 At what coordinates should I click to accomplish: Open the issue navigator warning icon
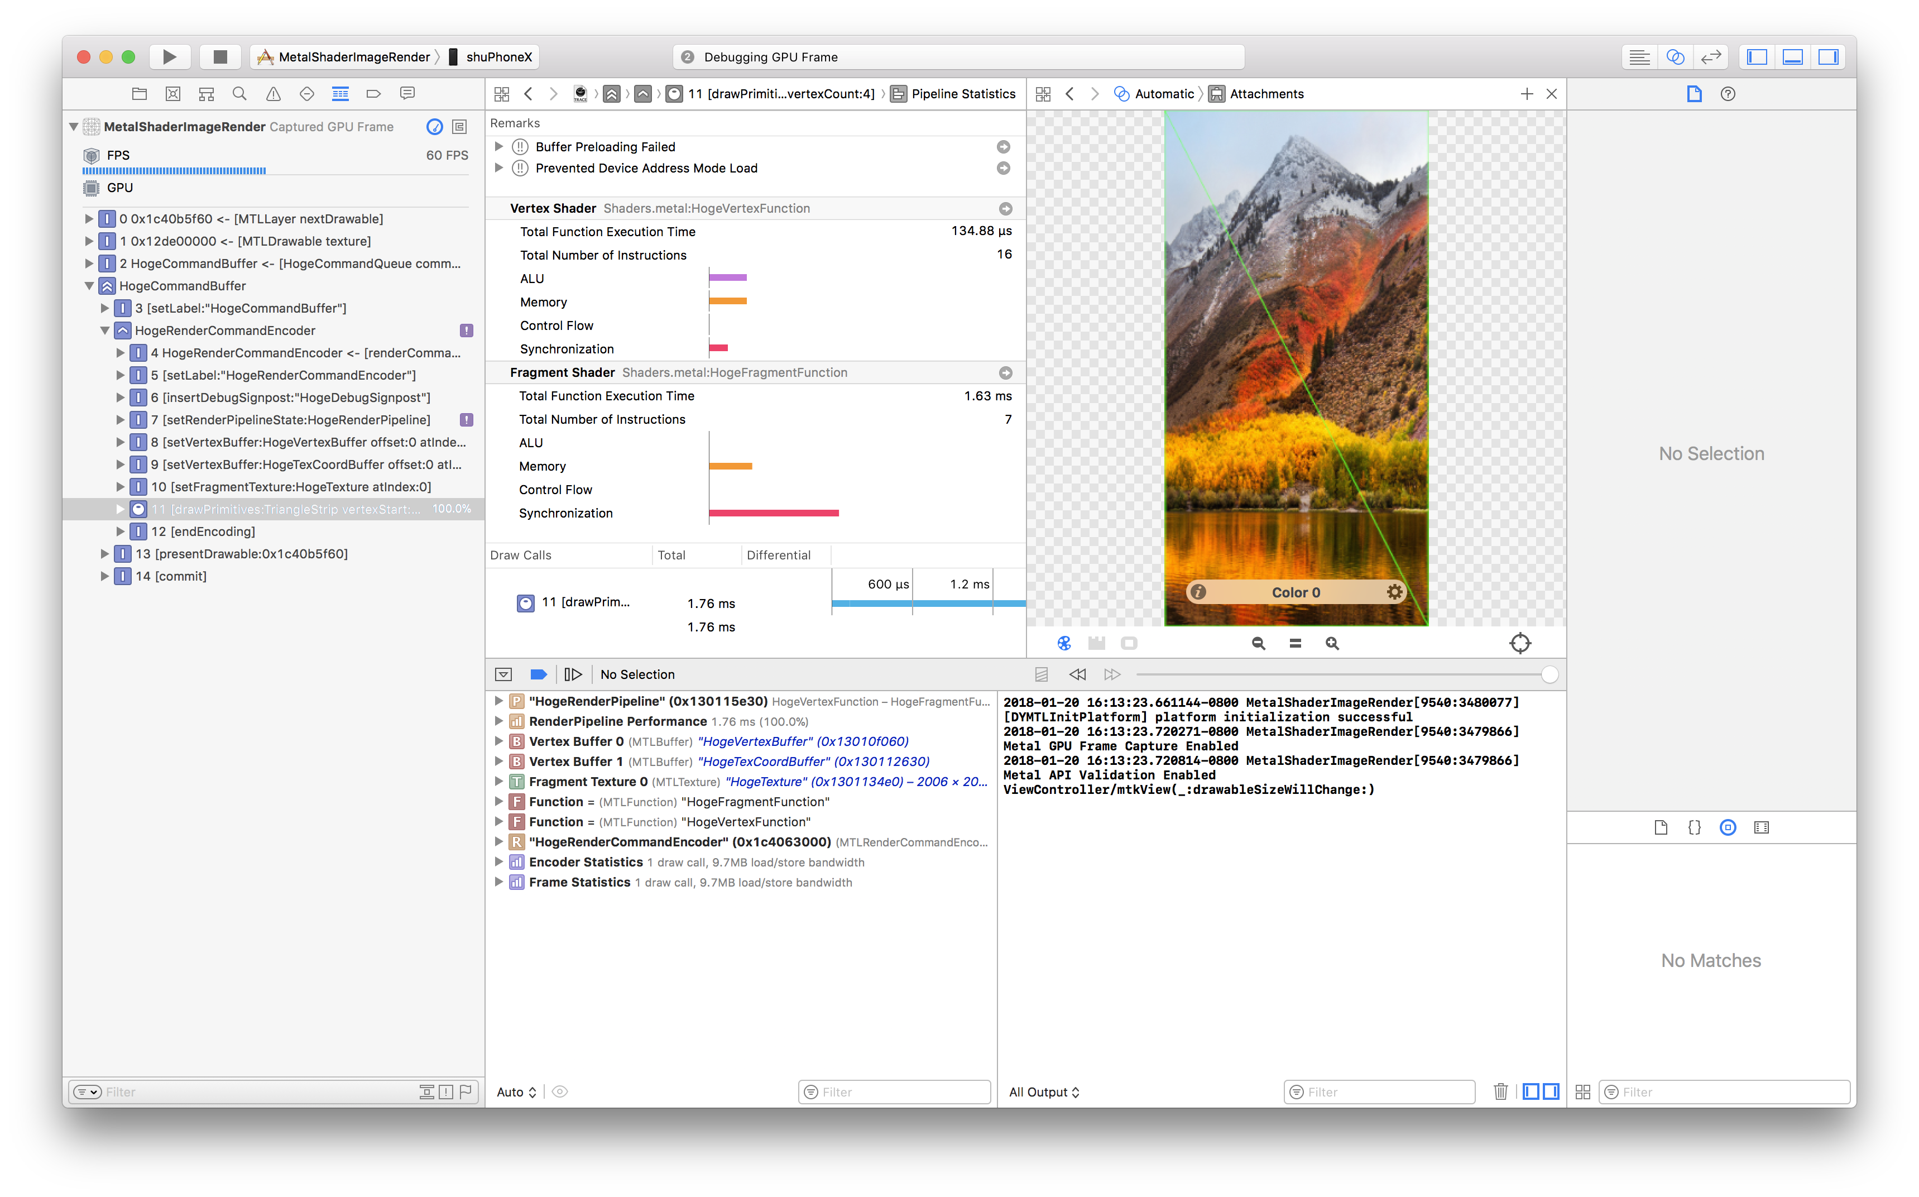point(273,93)
